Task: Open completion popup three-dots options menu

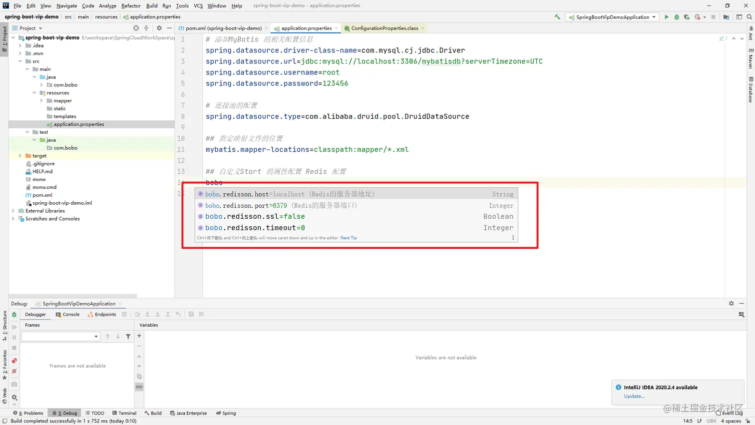Action: (513, 238)
